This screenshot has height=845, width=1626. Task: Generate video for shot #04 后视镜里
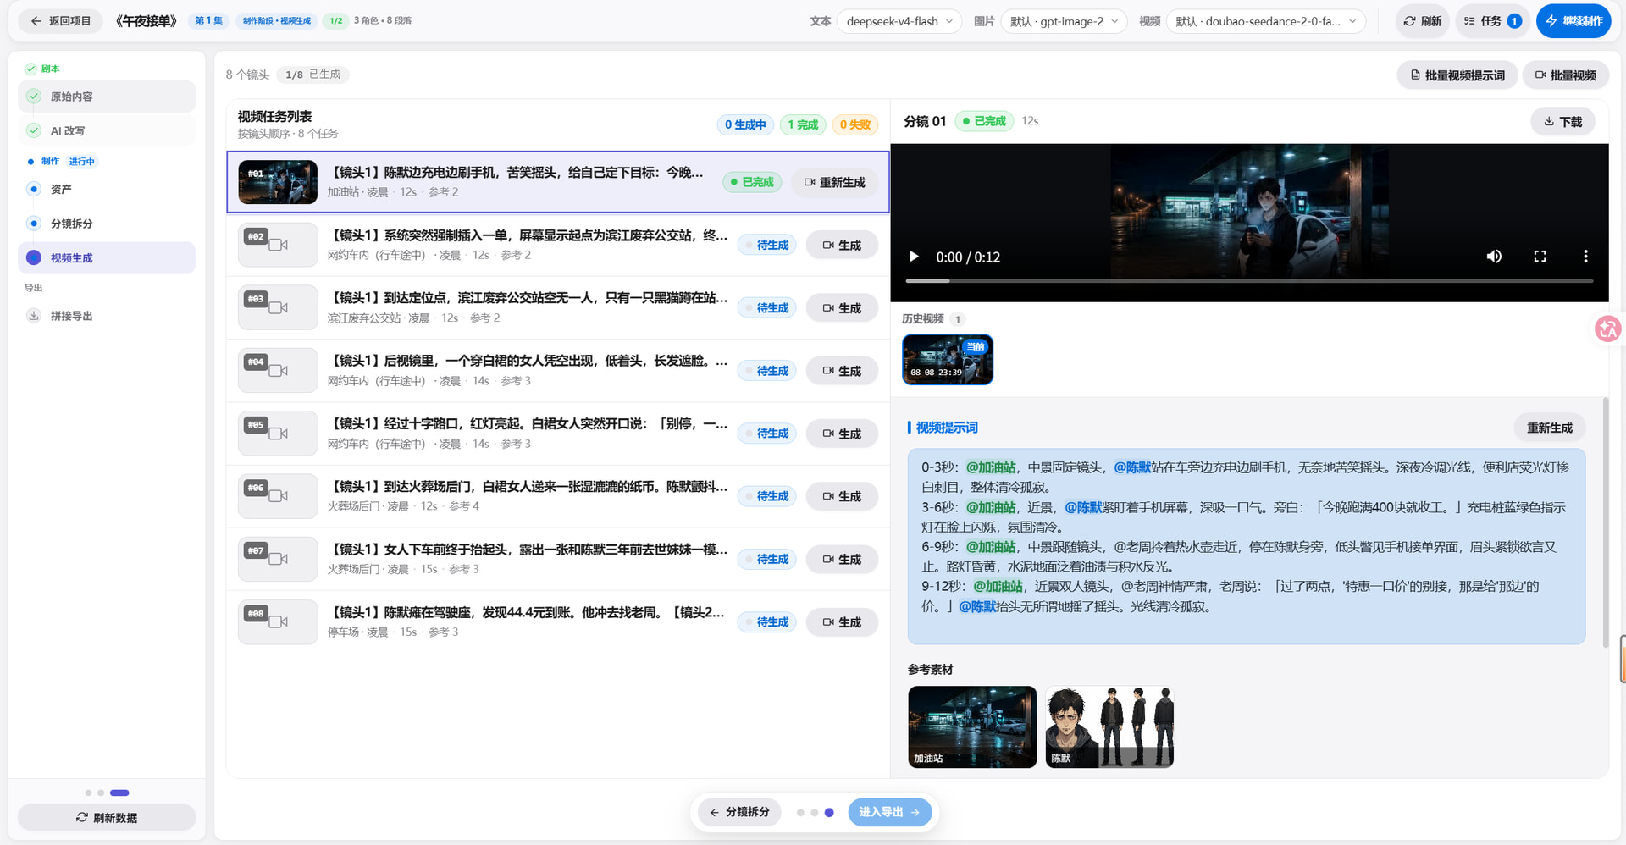[x=842, y=371]
